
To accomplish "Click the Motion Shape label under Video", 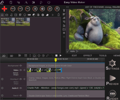I will coord(16,74).
